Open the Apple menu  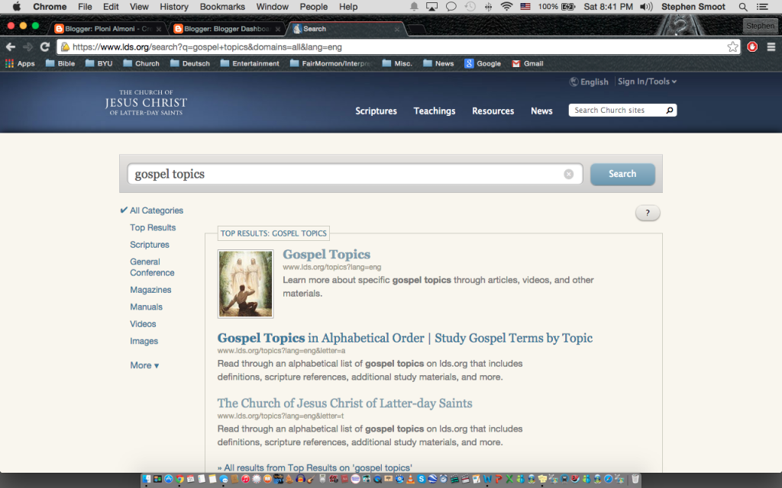[16, 6]
